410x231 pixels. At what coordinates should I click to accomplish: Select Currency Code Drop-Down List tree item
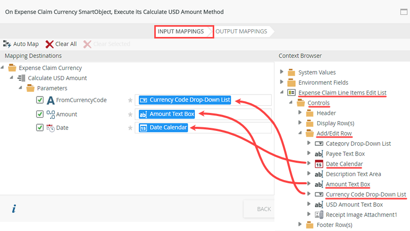366,195
